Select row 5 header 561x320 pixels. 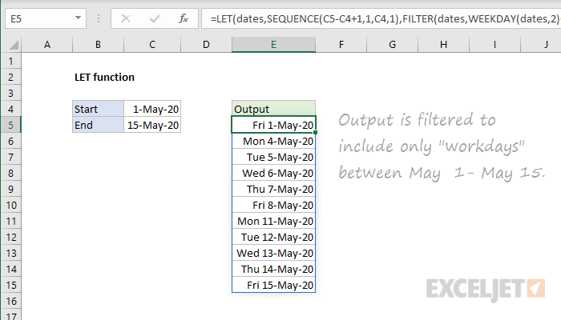(x=10, y=125)
